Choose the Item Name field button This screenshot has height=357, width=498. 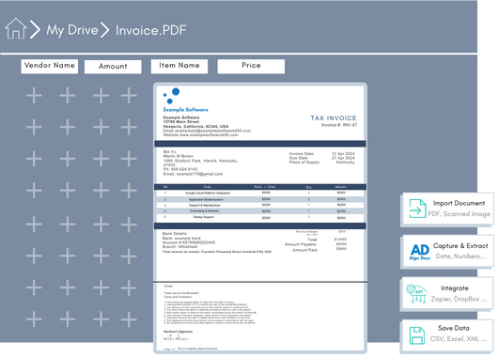tap(179, 67)
